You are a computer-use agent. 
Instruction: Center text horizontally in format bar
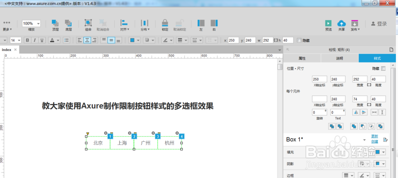[x=87, y=40]
